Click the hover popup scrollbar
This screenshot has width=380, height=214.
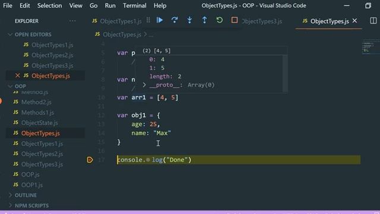tap(285, 73)
